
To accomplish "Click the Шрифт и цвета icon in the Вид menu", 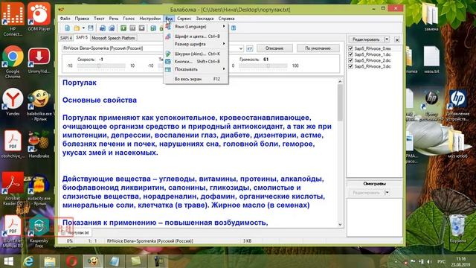I will 168,36.
